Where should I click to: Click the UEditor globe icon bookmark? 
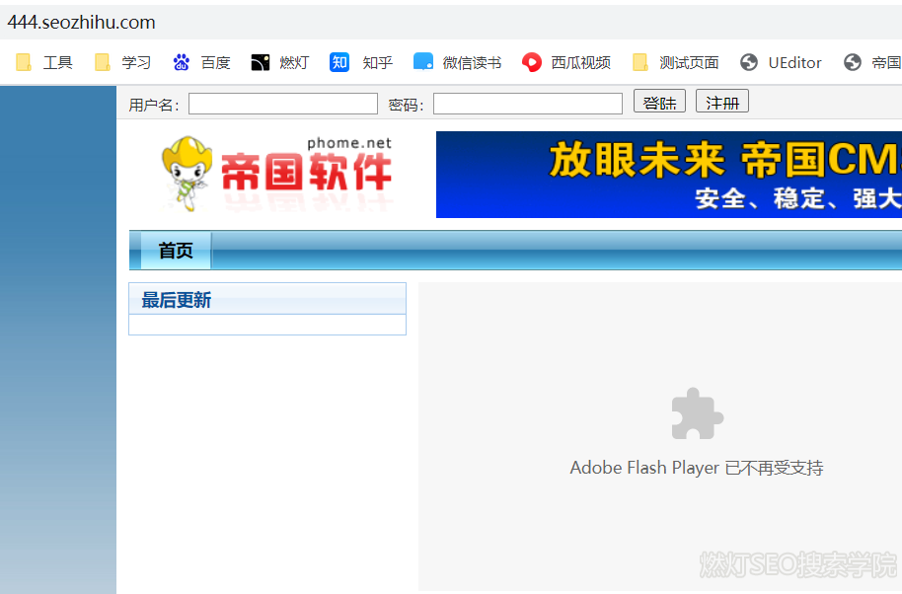[x=748, y=62]
